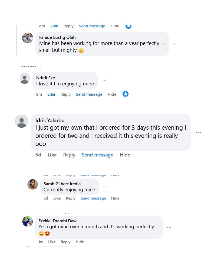This screenshot has width=221, height=272.
Task: Like Ndidi Eze's comment
Action: 51,94
